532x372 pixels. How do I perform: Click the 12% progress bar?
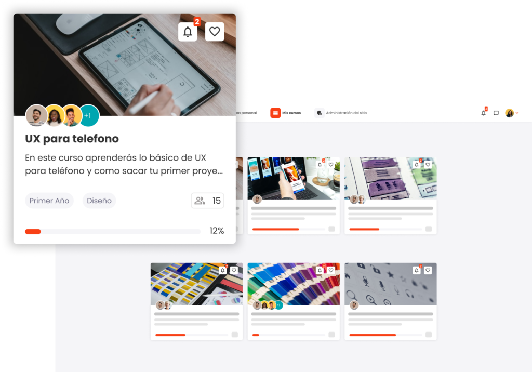(113, 232)
